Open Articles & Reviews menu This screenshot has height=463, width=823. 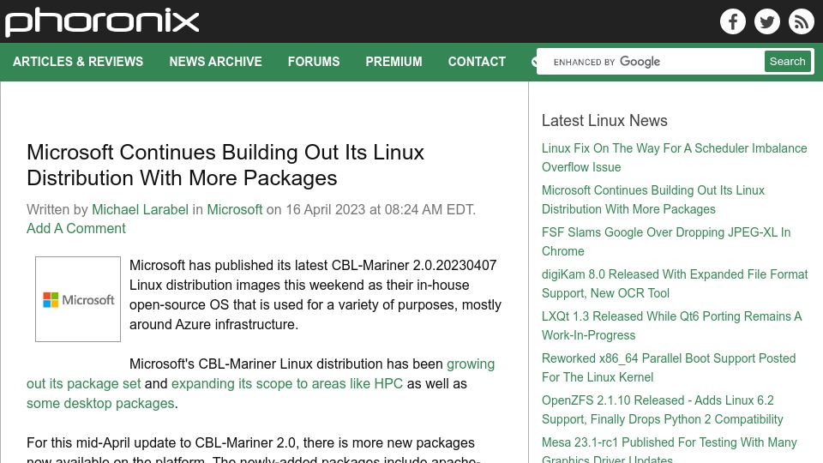78,62
